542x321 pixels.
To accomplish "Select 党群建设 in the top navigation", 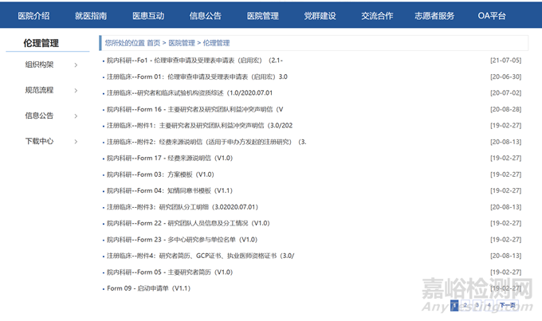I will tap(320, 15).
